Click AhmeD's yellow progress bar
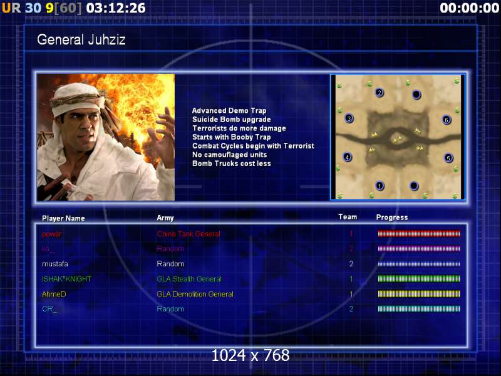Screen dimensions: 501x376 coord(419,294)
